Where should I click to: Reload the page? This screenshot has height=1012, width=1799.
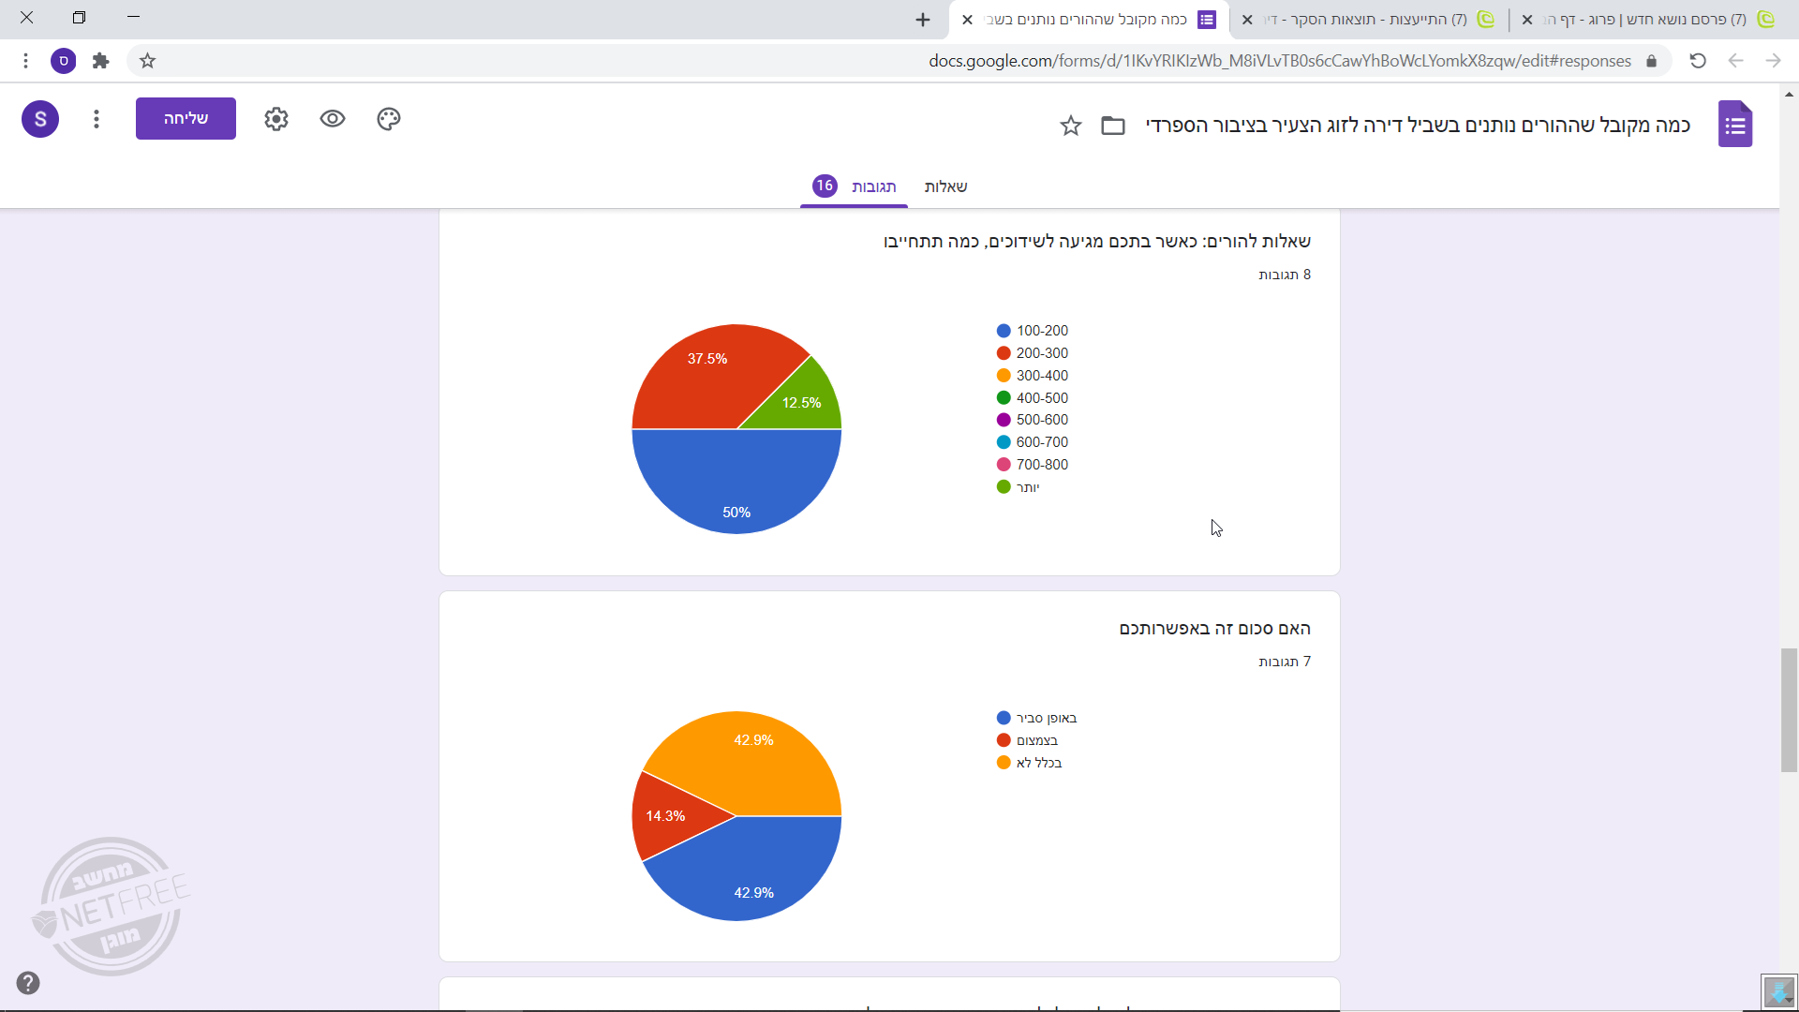1697,61
